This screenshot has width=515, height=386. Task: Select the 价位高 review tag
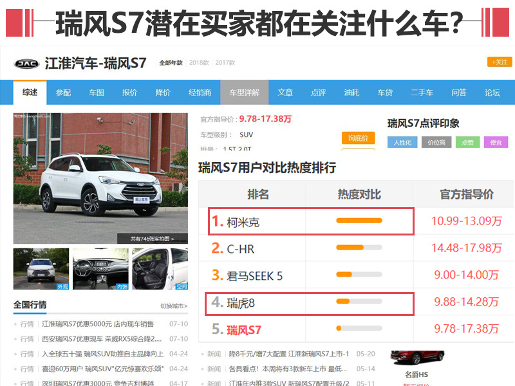(x=436, y=142)
